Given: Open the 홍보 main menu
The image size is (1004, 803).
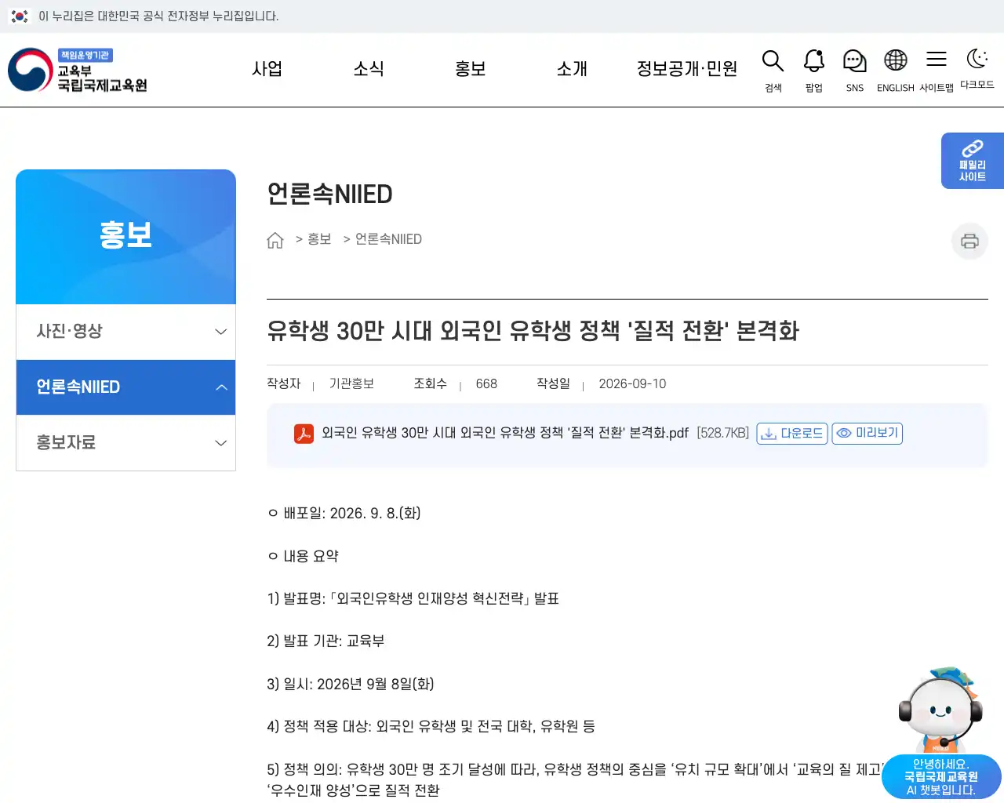Looking at the screenshot, I should (471, 69).
